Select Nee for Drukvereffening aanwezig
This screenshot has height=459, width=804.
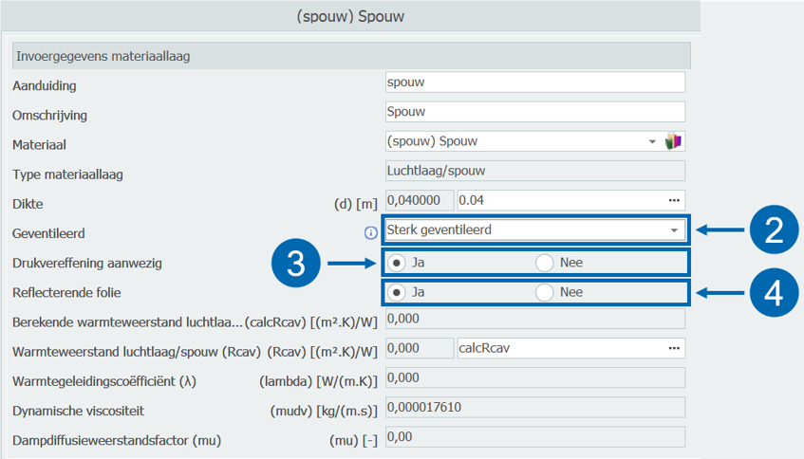pyautogui.click(x=544, y=263)
